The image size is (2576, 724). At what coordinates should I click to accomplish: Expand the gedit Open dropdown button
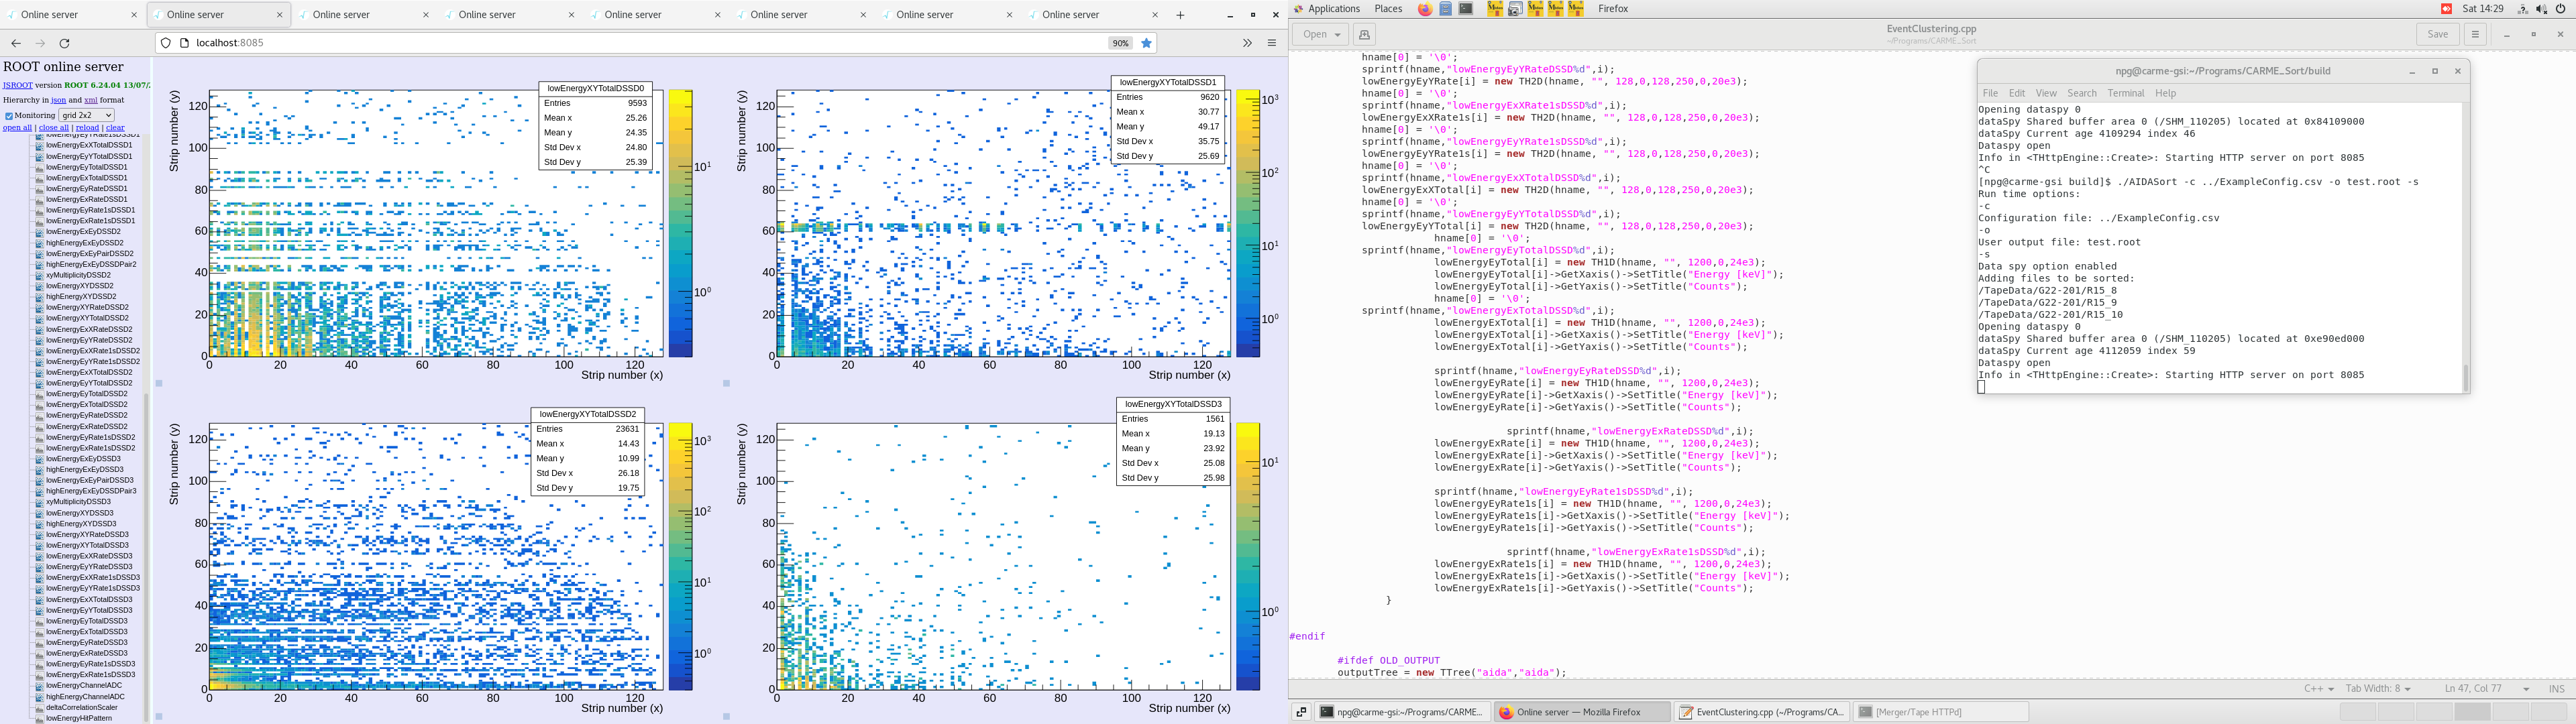point(1321,34)
